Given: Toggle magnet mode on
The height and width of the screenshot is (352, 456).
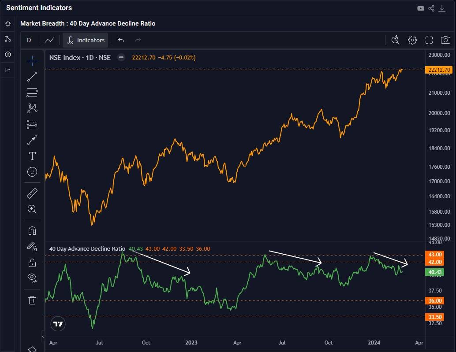Looking at the screenshot, I should 32,231.
